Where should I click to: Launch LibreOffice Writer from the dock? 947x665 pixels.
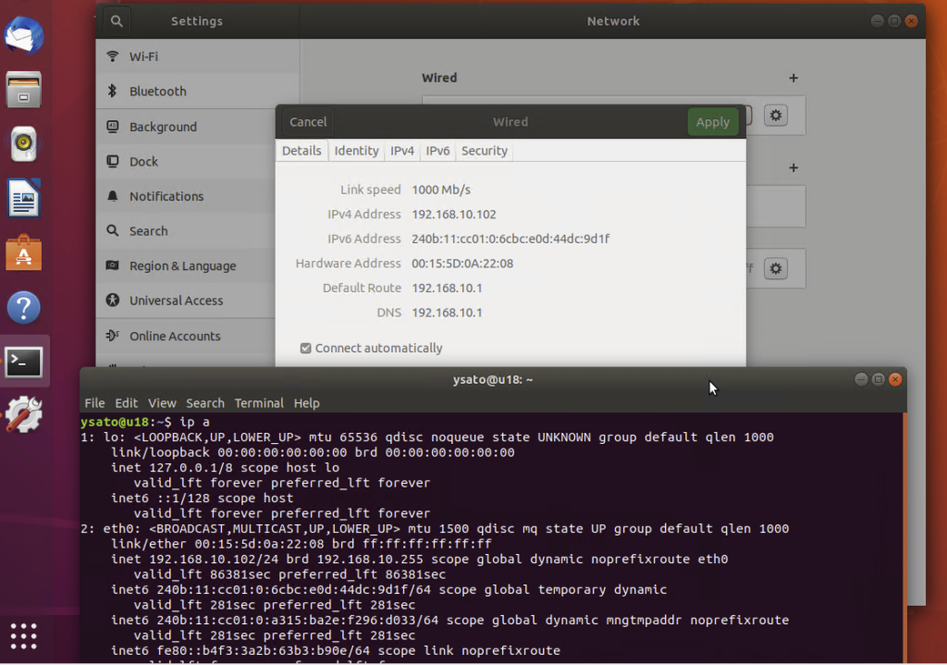click(x=23, y=198)
